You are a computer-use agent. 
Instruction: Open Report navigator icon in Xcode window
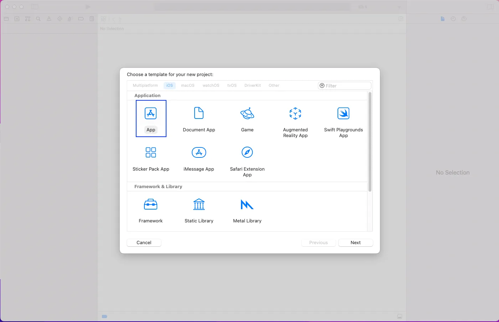point(92,19)
